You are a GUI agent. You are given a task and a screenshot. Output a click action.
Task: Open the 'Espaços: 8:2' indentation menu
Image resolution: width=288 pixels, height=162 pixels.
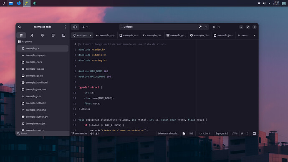pyautogui.click(x=222, y=134)
